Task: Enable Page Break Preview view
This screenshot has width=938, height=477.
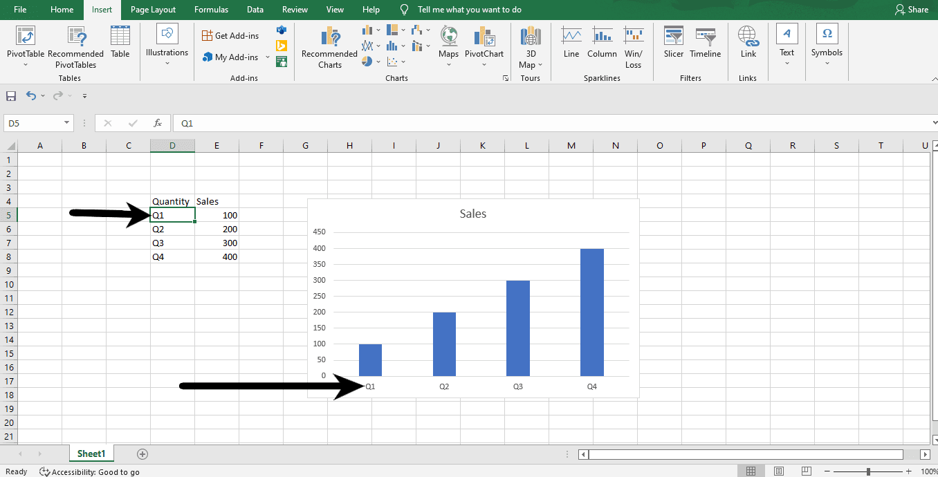Action: coord(807,471)
